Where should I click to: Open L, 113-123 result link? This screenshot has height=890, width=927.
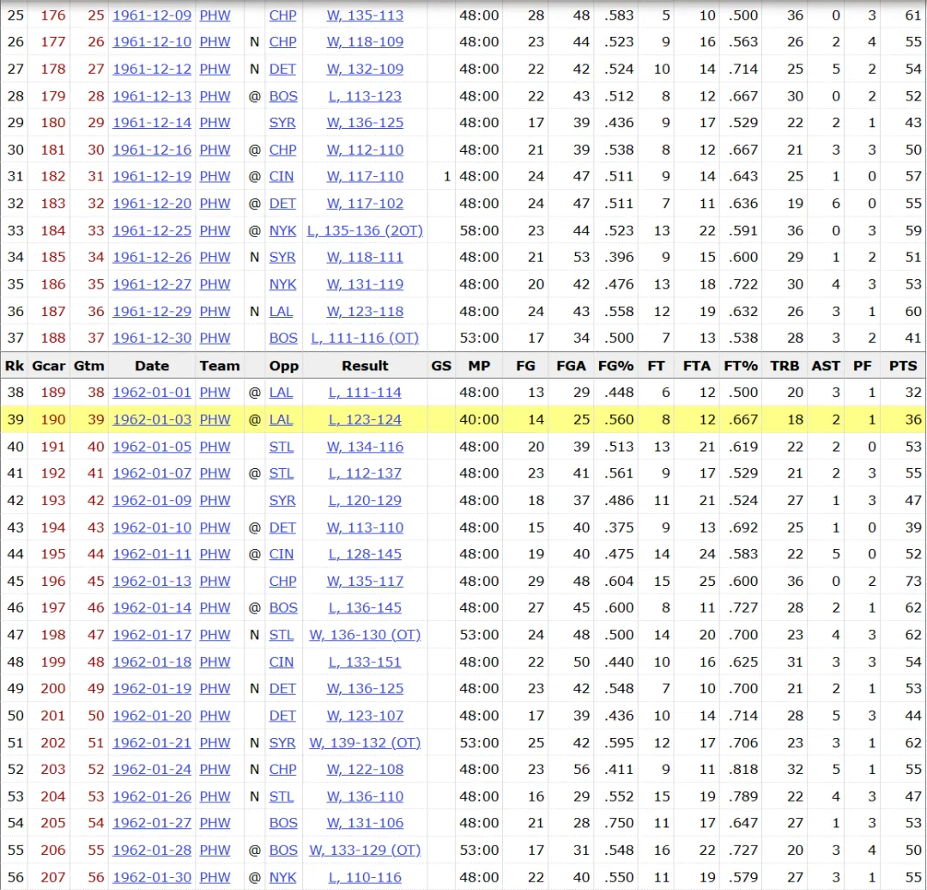(x=365, y=96)
